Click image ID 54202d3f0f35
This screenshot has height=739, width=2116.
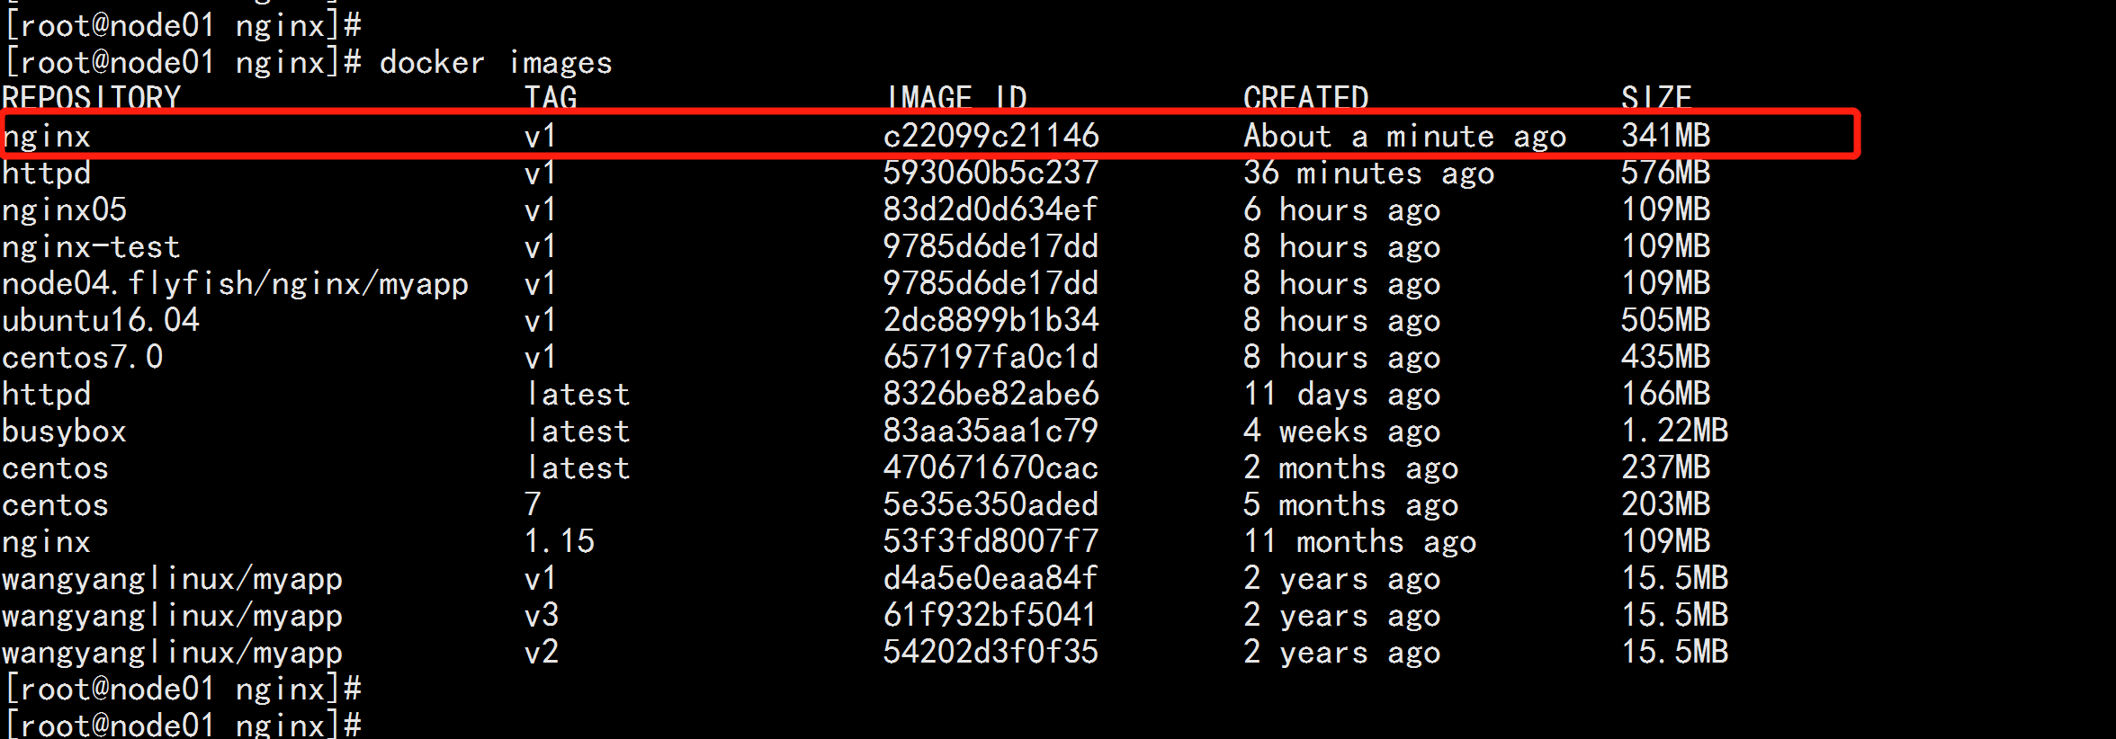pos(991,652)
